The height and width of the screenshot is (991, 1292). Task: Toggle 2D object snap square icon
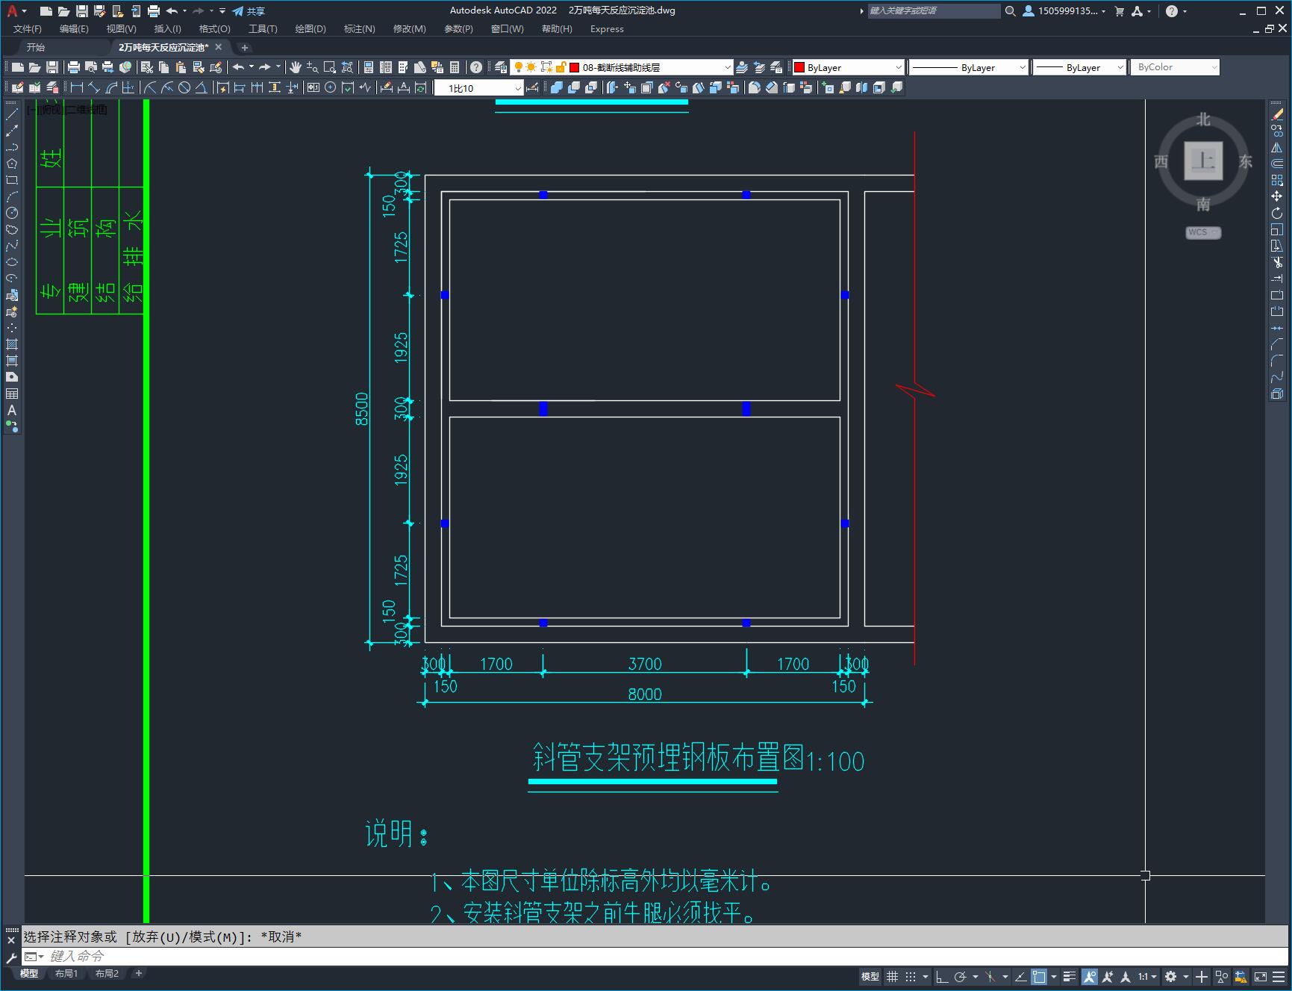pos(1039,977)
